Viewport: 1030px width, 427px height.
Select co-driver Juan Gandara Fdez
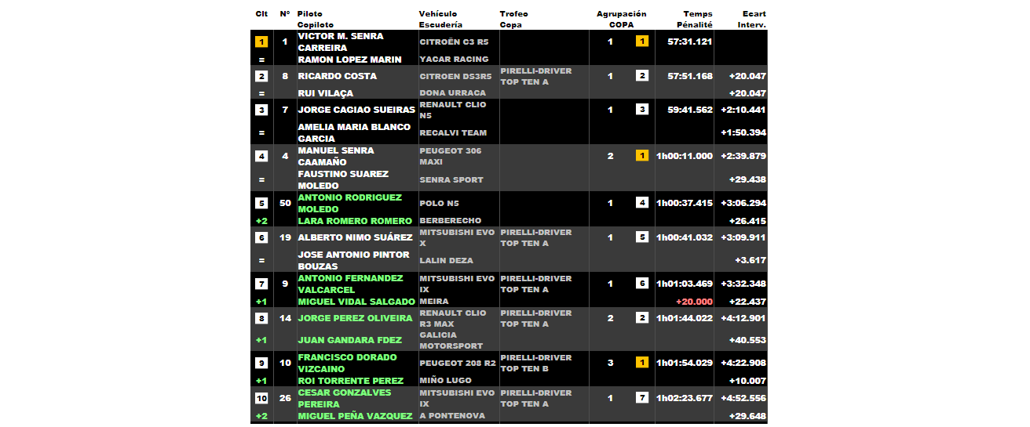[x=349, y=340]
